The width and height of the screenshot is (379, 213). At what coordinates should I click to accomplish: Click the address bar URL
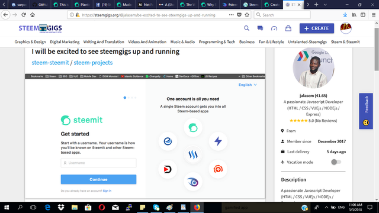(149, 15)
